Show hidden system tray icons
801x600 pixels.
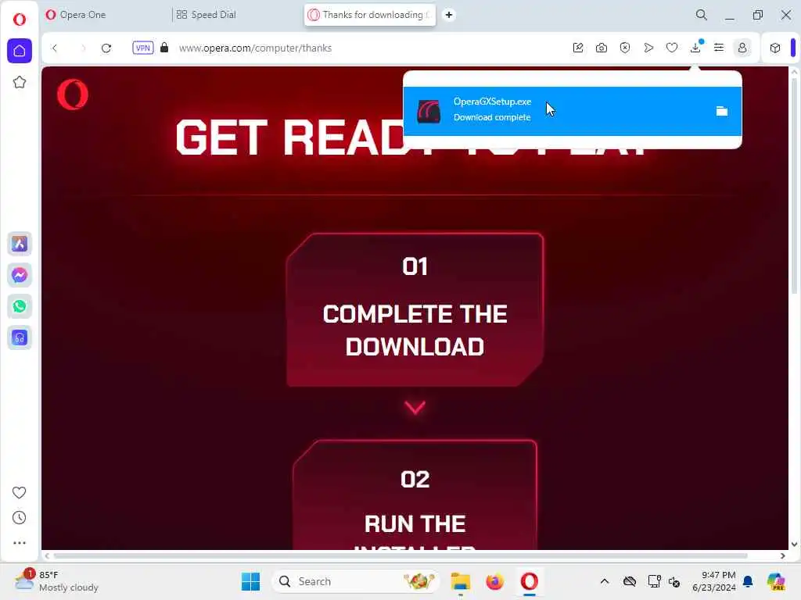click(x=605, y=581)
